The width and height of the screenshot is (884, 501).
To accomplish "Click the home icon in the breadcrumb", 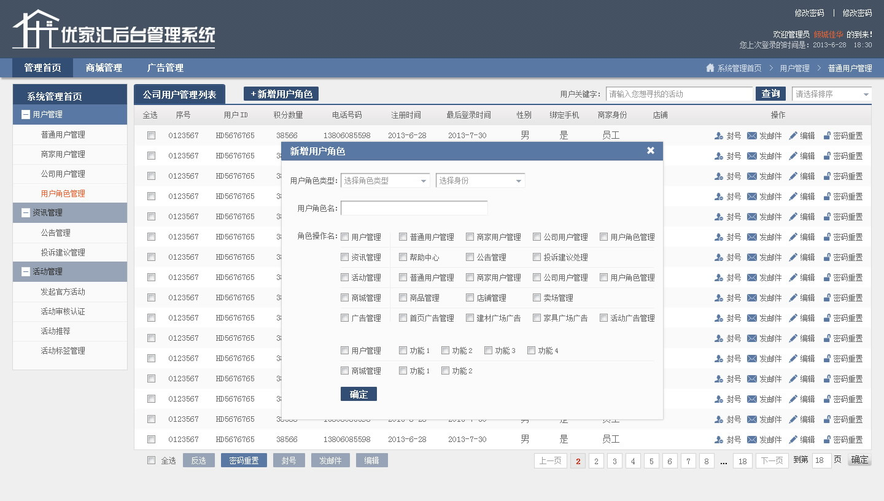I will click(x=710, y=68).
